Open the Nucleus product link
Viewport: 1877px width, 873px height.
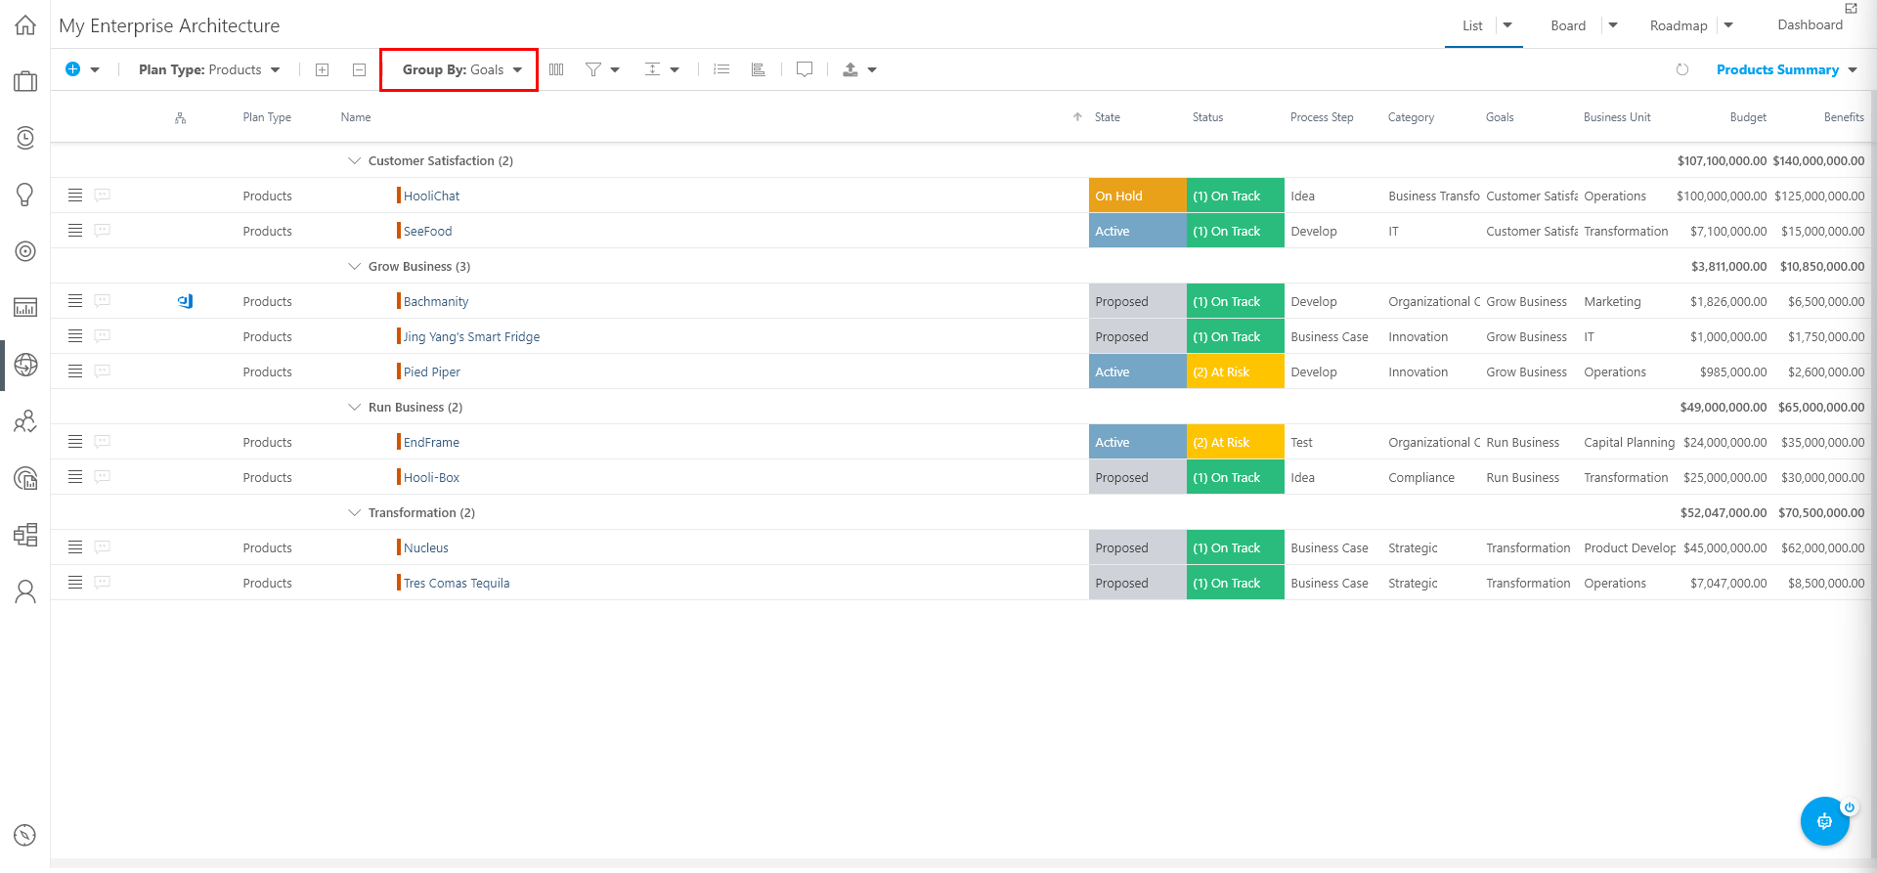point(426,547)
